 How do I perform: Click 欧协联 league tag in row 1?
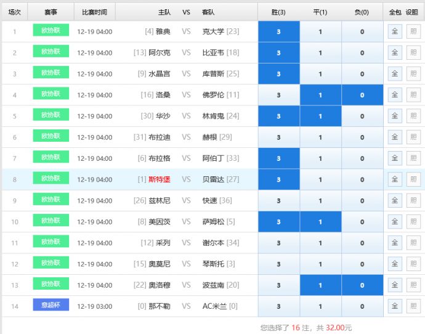tap(51, 30)
